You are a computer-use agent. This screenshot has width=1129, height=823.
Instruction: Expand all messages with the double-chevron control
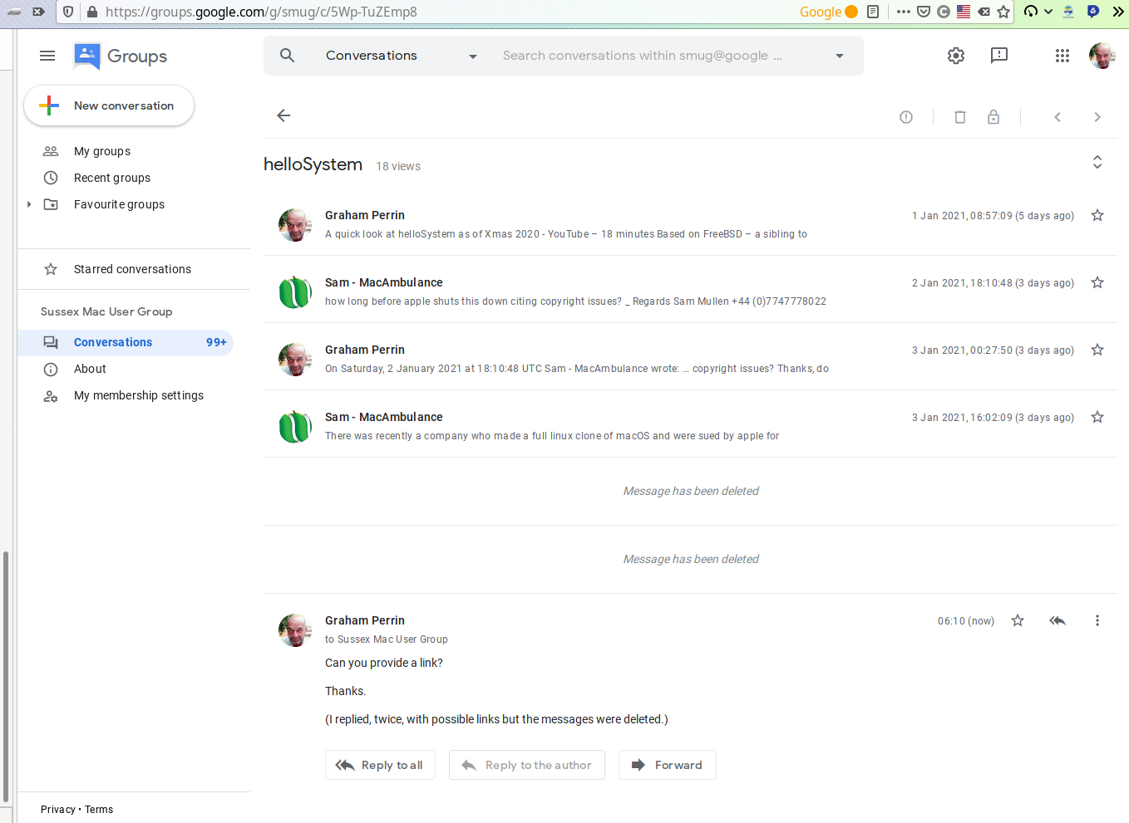coord(1097,162)
